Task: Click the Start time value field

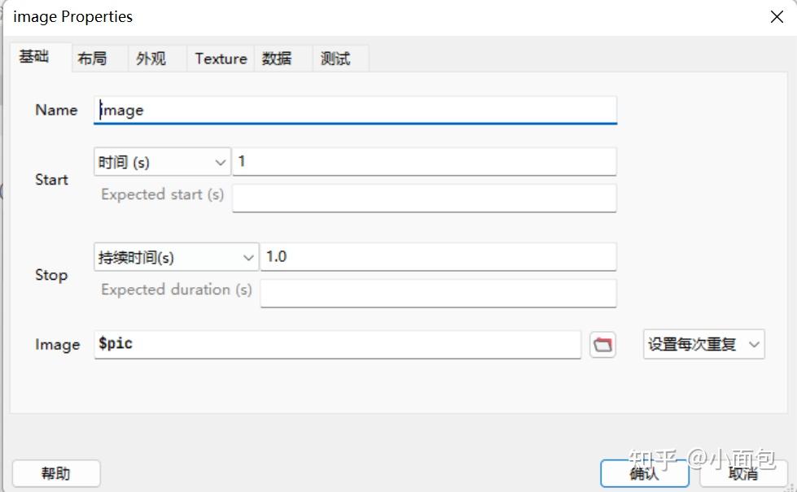Action: (423, 162)
